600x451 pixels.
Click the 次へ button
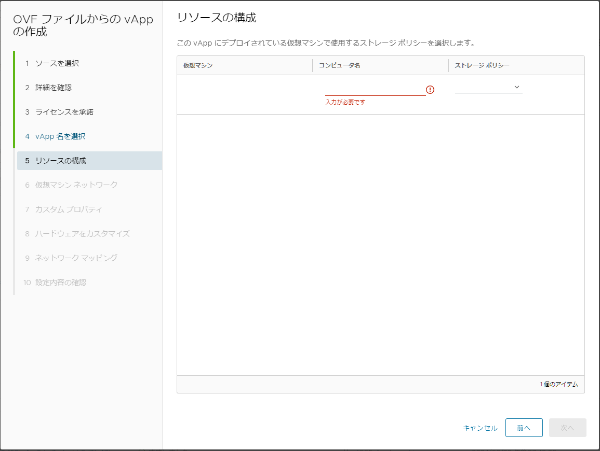point(567,428)
